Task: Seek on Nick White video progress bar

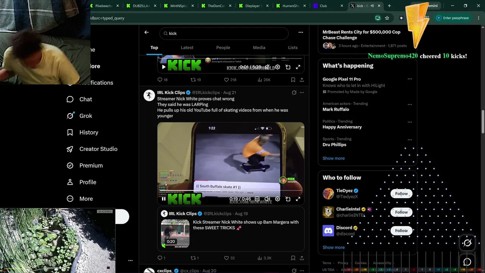Action: [x=231, y=191]
